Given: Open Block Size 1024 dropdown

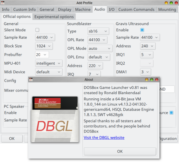Looking at the screenshot, I should (x=44, y=46).
